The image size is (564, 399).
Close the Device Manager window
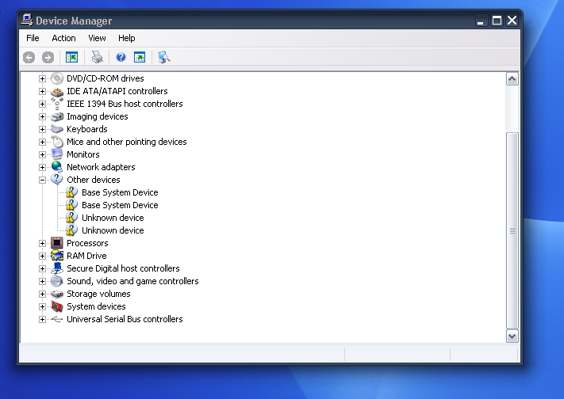512,21
